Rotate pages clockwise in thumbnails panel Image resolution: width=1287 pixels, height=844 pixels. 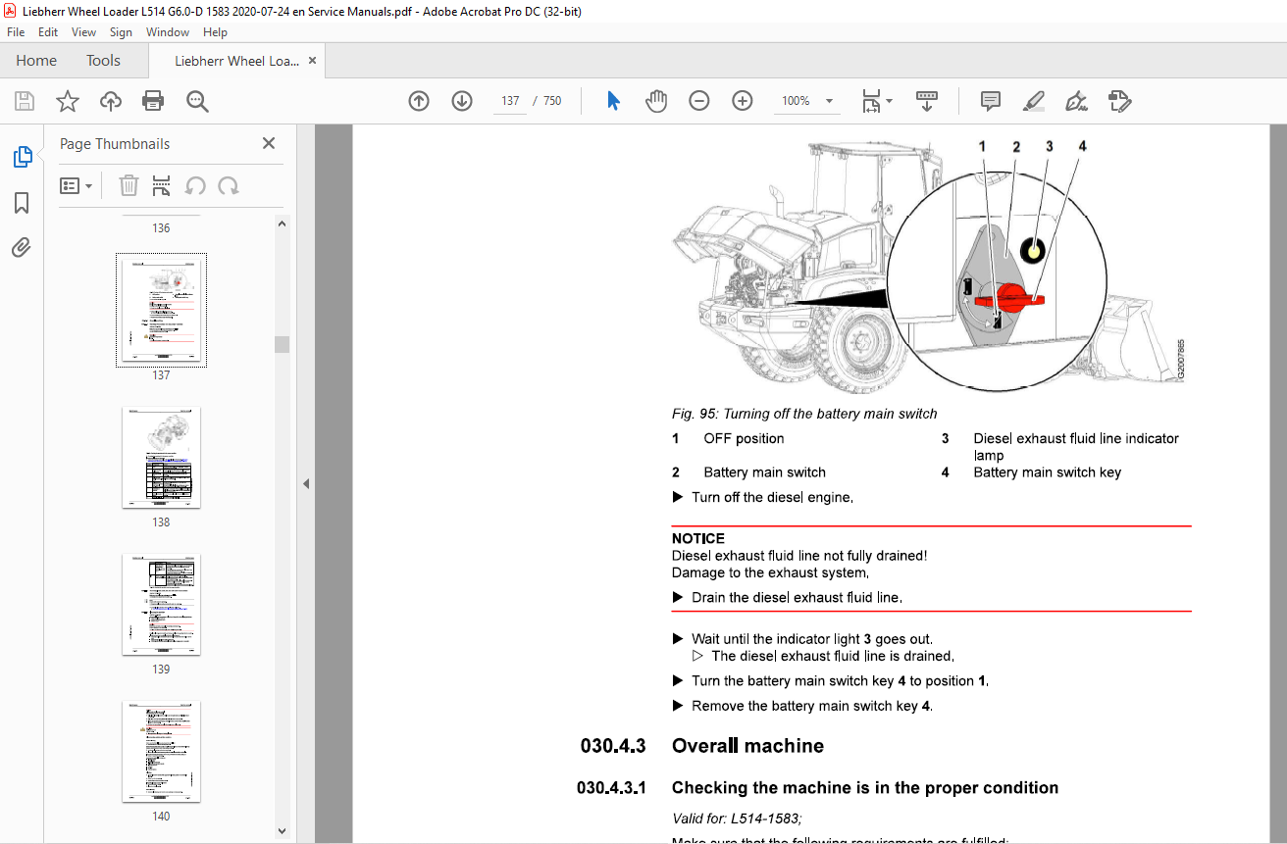(x=229, y=185)
